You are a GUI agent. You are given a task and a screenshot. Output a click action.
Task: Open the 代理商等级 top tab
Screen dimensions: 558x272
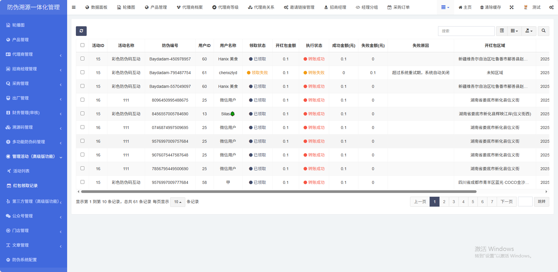click(x=225, y=7)
